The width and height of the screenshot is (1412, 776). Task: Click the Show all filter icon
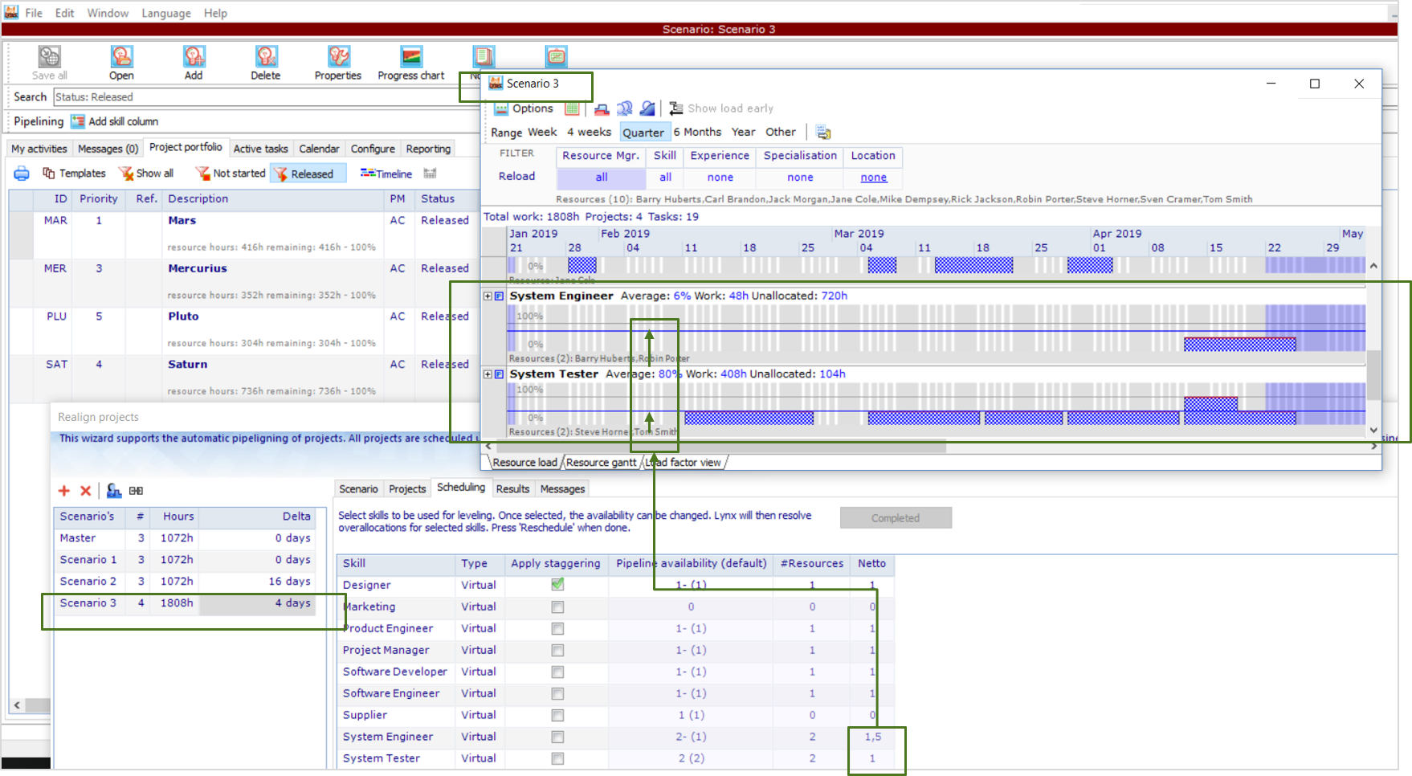pyautogui.click(x=126, y=174)
